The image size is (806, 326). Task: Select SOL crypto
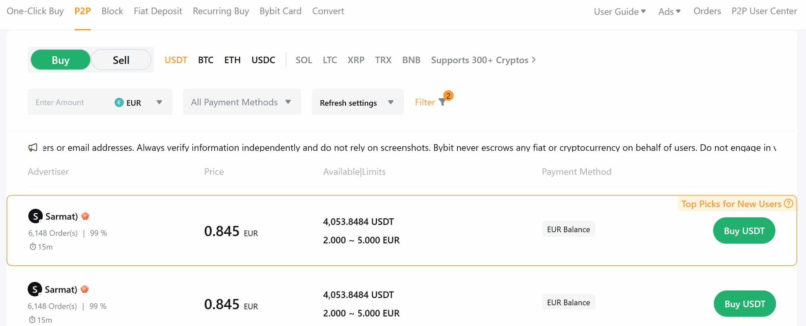[304, 60]
